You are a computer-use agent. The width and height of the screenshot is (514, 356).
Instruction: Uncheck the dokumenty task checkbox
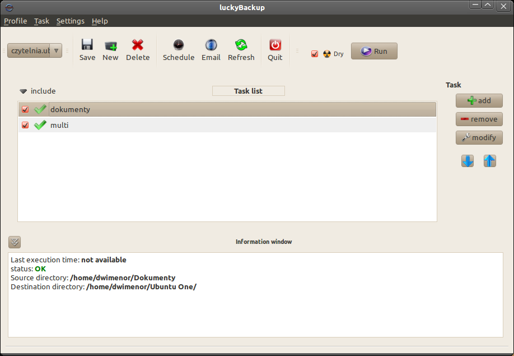pos(25,109)
